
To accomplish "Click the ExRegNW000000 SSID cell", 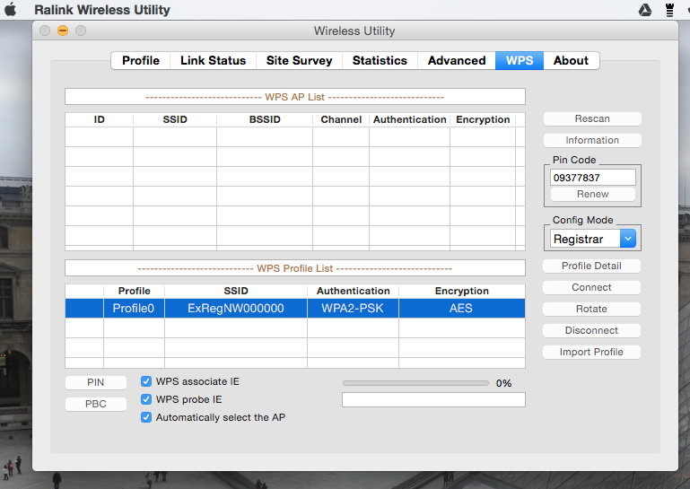I will pyautogui.click(x=236, y=308).
